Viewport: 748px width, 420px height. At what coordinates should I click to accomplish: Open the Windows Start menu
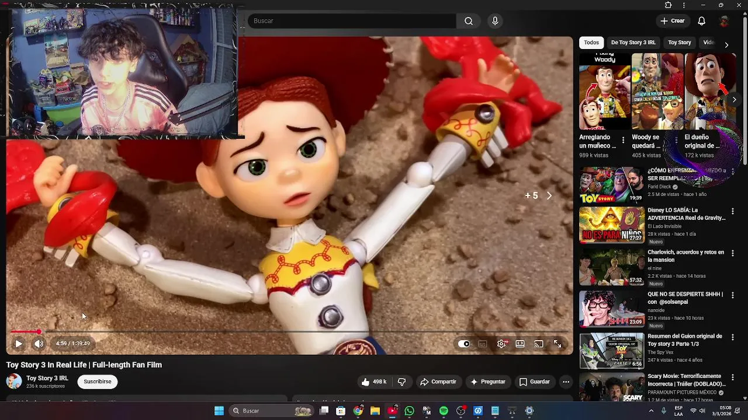click(x=219, y=411)
